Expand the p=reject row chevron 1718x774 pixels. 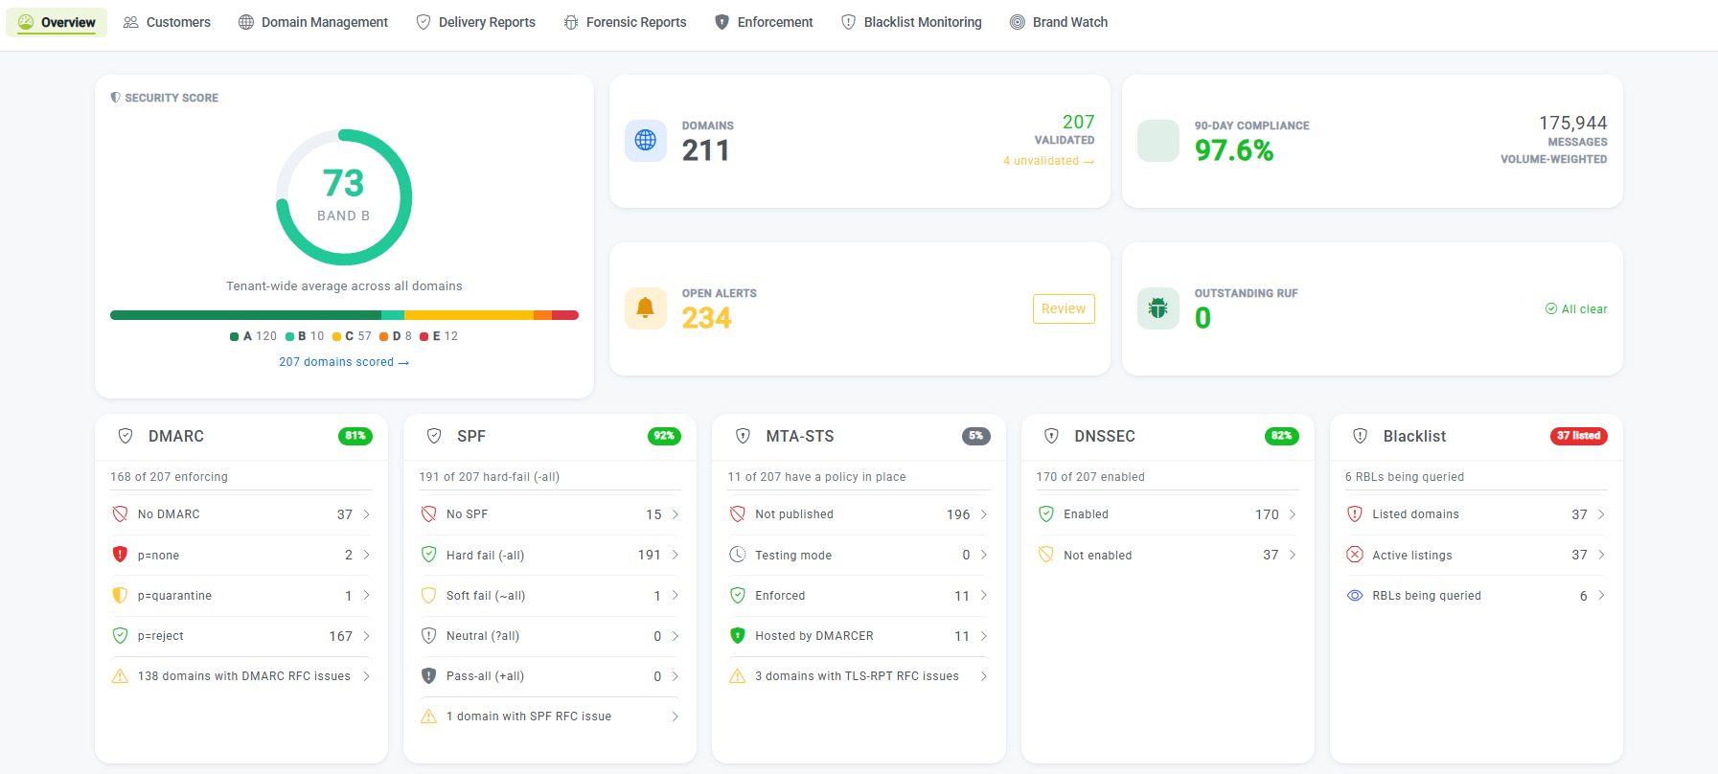click(366, 636)
